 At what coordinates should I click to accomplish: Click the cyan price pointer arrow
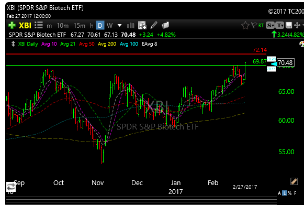(274, 64)
